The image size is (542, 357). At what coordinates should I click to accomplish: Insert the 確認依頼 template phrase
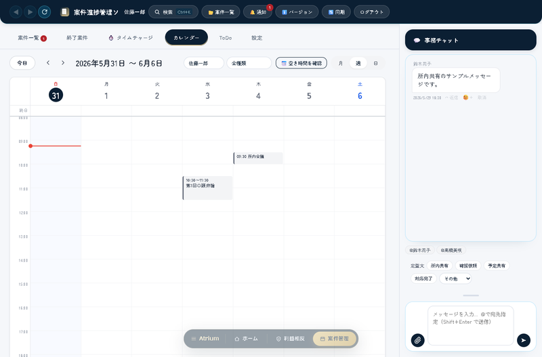[x=468, y=266]
